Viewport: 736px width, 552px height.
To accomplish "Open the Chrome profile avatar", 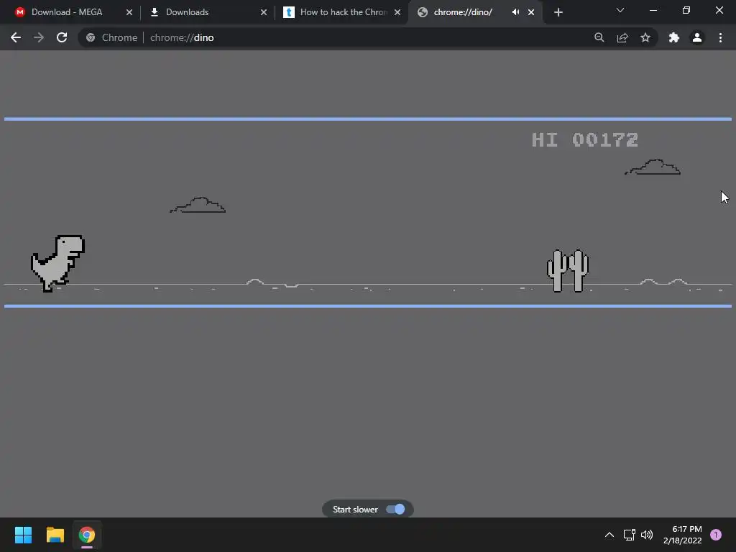I will [x=697, y=37].
